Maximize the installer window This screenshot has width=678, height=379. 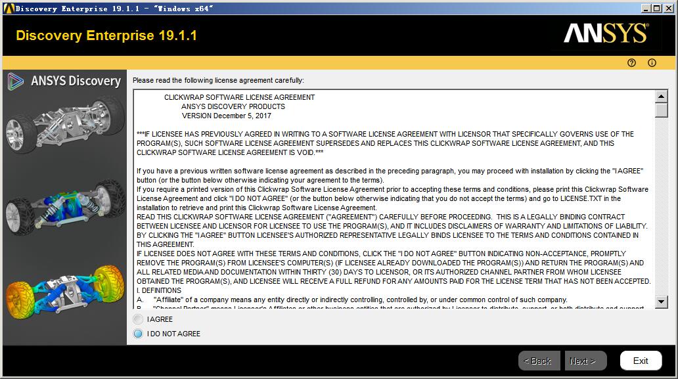coord(656,9)
